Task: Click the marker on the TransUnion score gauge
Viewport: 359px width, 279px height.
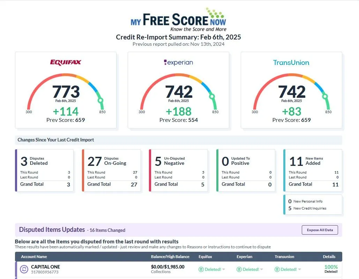Action: coord(325,96)
